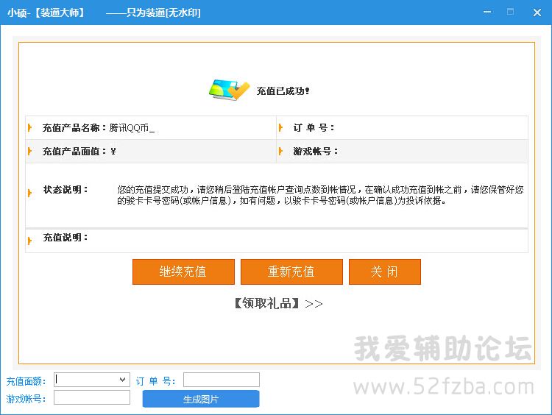Click the 充值说明 label

click(x=66, y=238)
